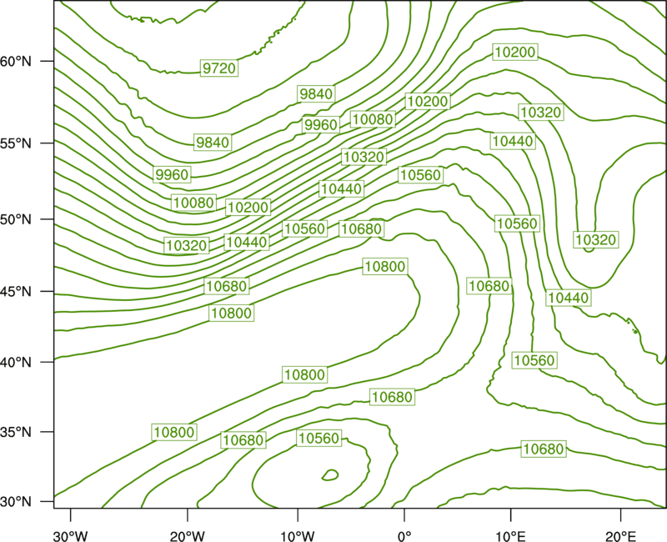Click the 50°N latitude tick label
Screen dimensions: 667x542
(x=16, y=219)
